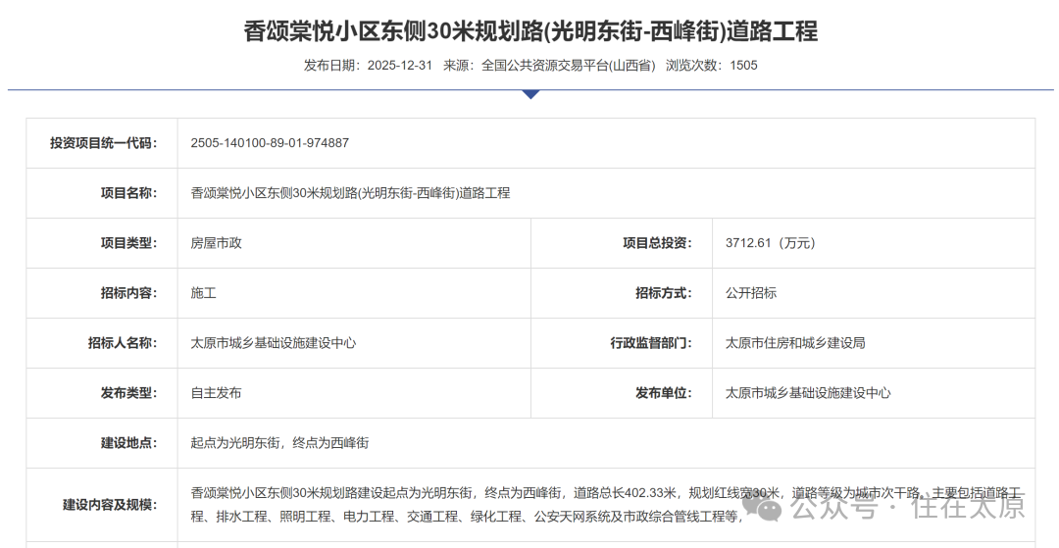Click the 行政监督部门 label
The height and width of the screenshot is (548, 1059).
pos(651,343)
